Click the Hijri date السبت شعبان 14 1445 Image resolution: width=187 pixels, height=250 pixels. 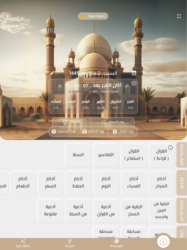tap(93, 73)
